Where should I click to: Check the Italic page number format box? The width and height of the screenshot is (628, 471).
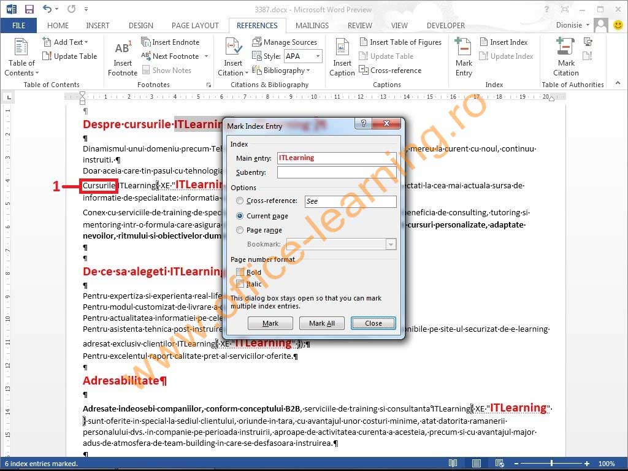click(x=240, y=284)
